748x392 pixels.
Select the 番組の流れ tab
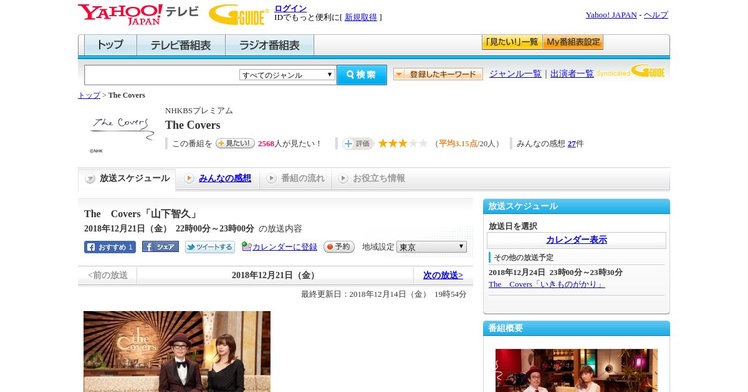(x=295, y=179)
